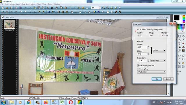The width and height of the screenshot is (186, 105).
Task: Toggle the Preserve aspect ratio checkbox
Action: click(x=138, y=65)
